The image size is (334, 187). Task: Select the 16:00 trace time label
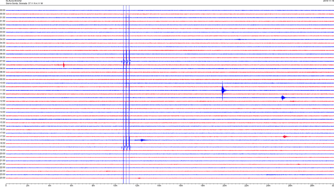click(2, 126)
